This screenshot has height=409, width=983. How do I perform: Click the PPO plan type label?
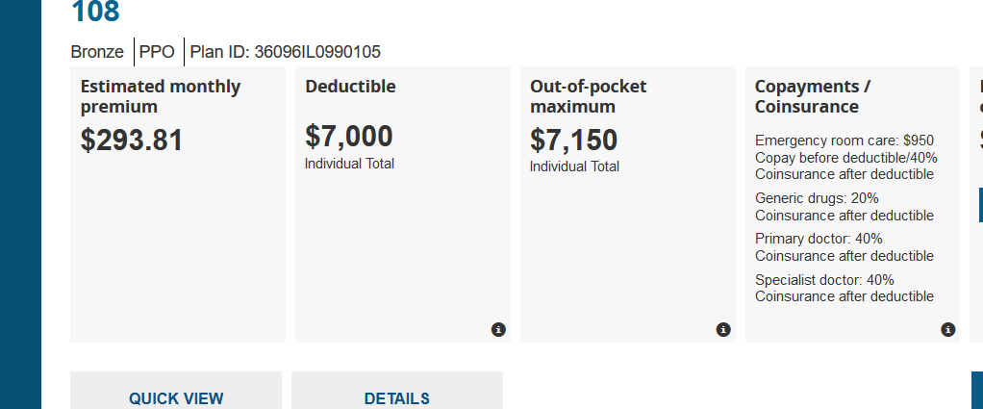click(157, 52)
